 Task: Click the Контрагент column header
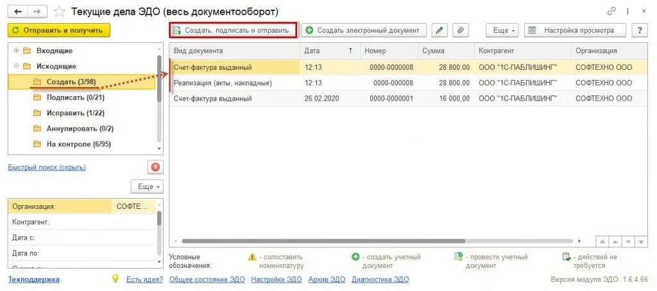[522, 51]
